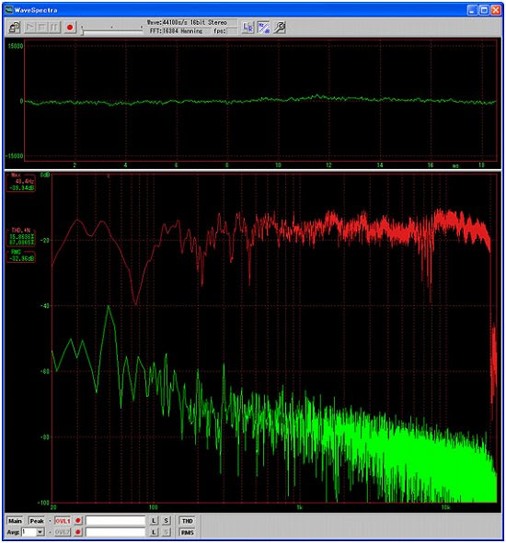
Task: Click the RMS level readout box
Action: click(x=21, y=255)
